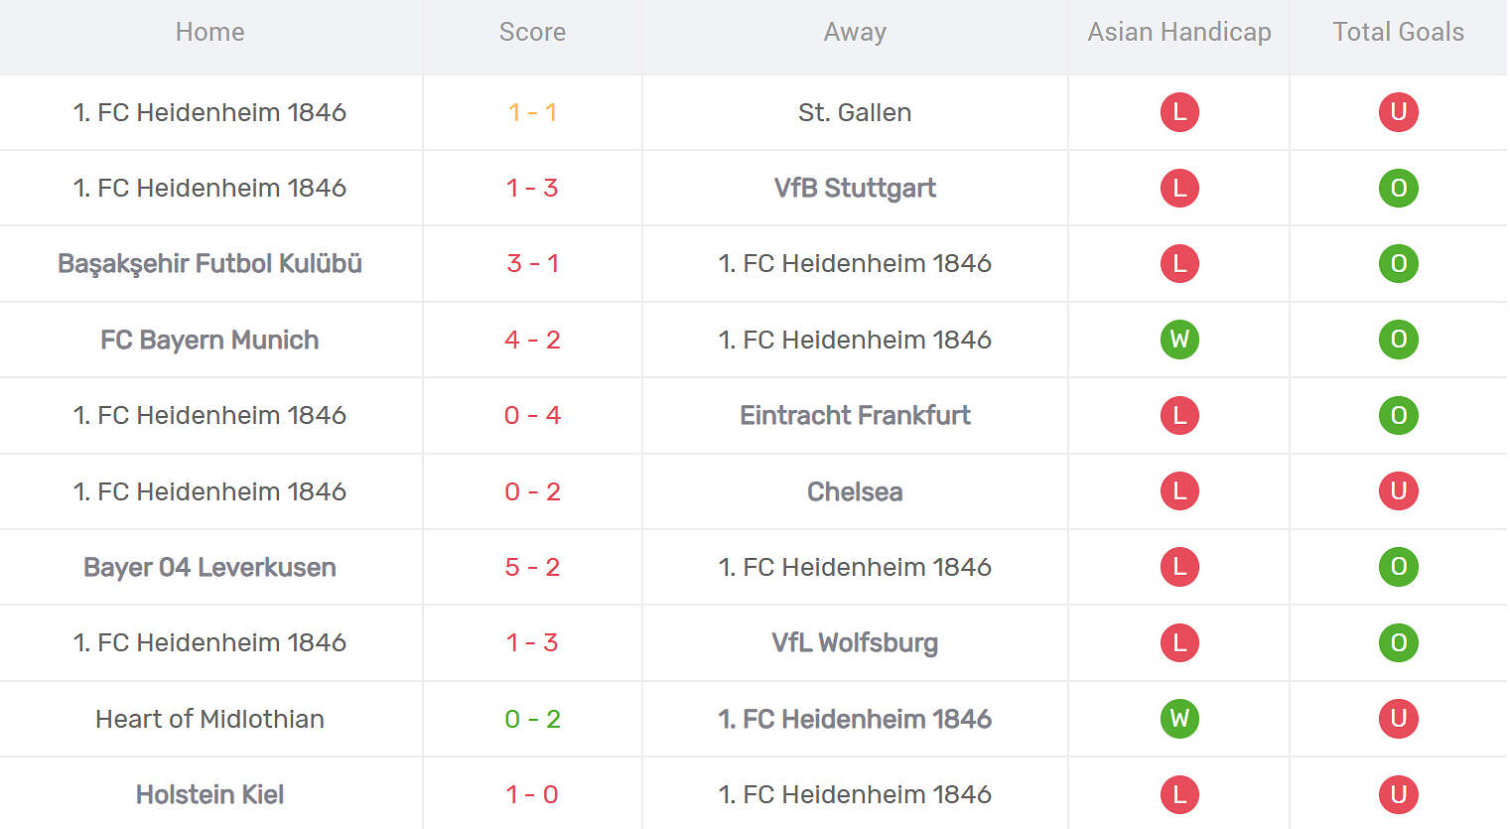1510x829 pixels.
Task: Click the U total goals badge in Holstein Kiel row
Action: [x=1398, y=794]
